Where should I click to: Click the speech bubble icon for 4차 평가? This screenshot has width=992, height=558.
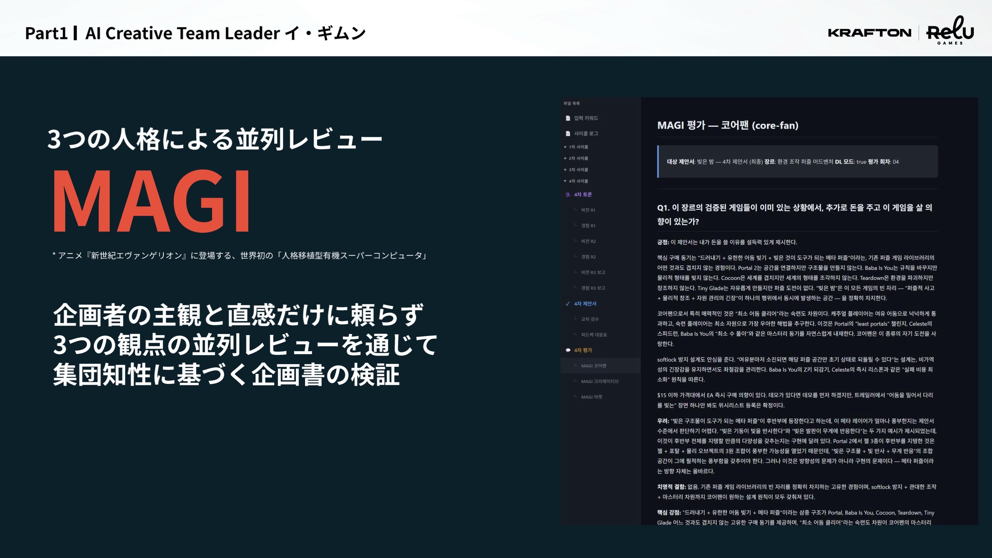(567, 350)
